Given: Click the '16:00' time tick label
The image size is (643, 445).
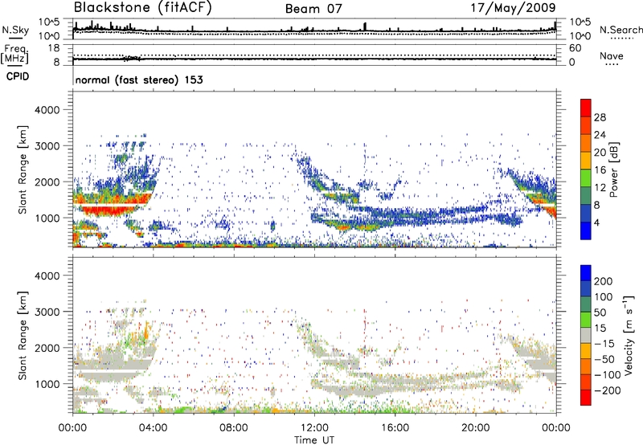Looking at the screenshot, I should 395,428.
